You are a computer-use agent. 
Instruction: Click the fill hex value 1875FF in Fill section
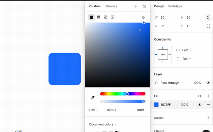click(165, 105)
